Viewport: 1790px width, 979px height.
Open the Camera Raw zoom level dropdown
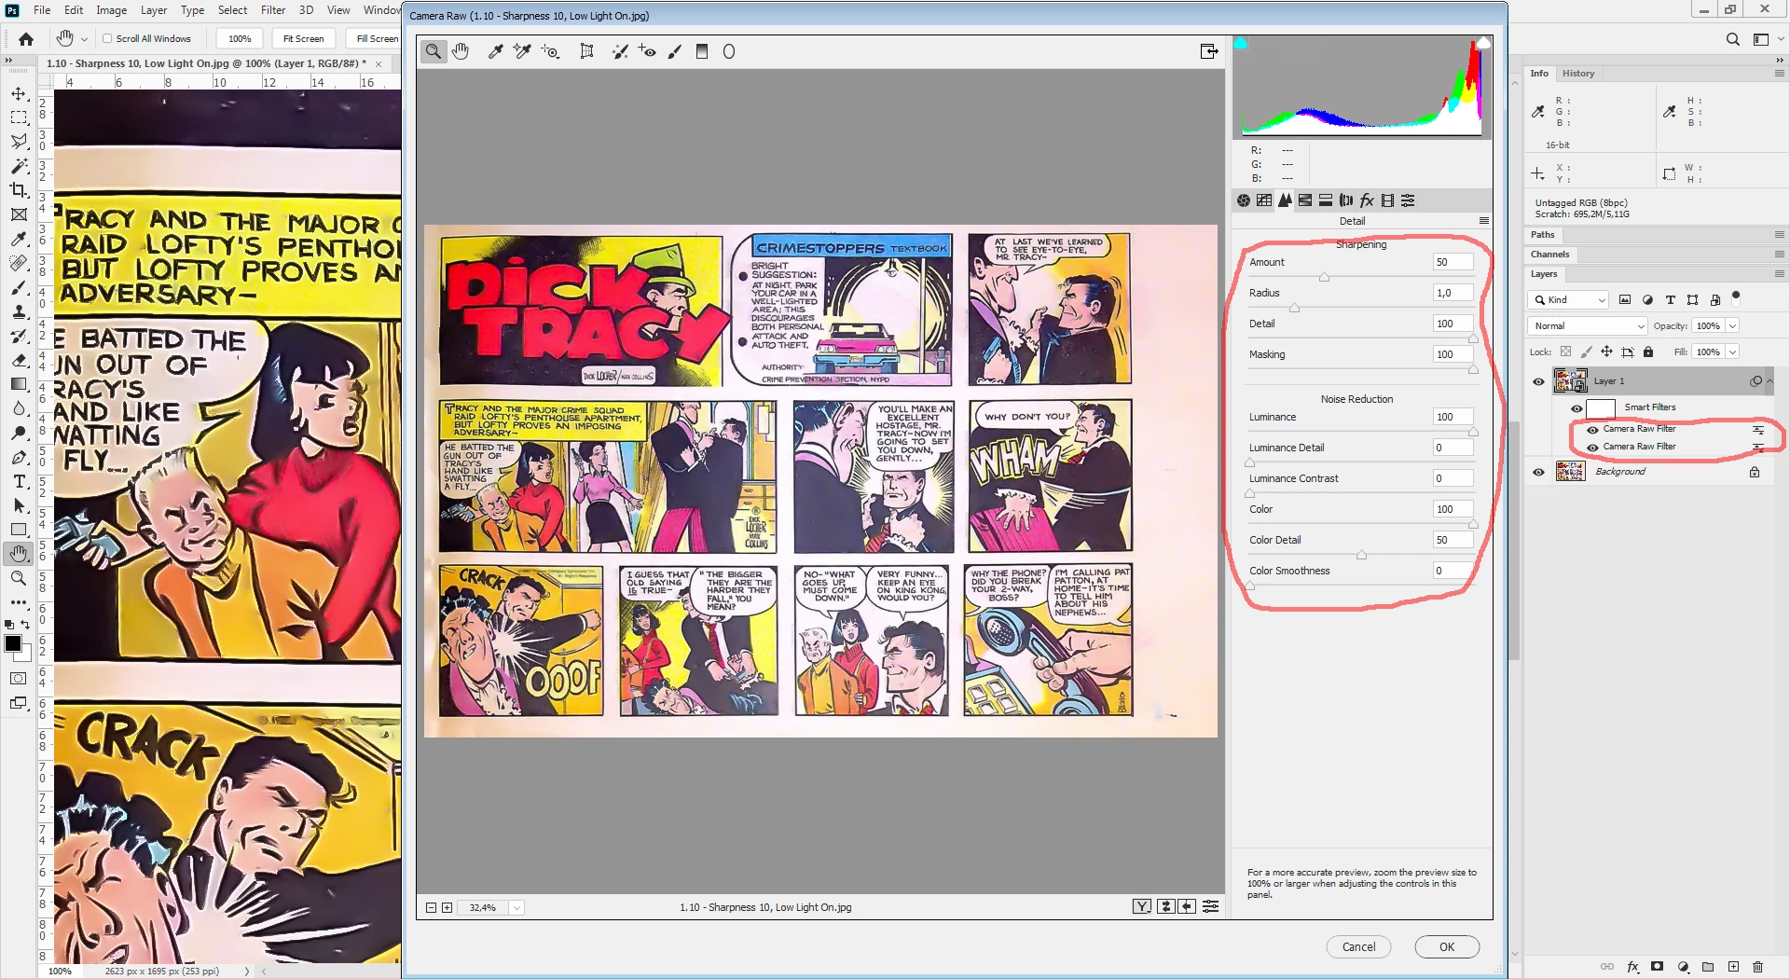(x=516, y=907)
